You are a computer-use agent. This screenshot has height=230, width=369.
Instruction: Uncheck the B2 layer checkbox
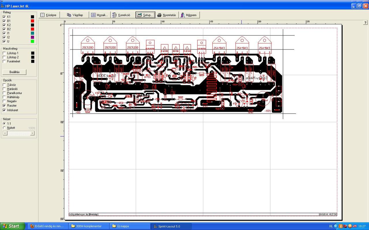point(4,29)
